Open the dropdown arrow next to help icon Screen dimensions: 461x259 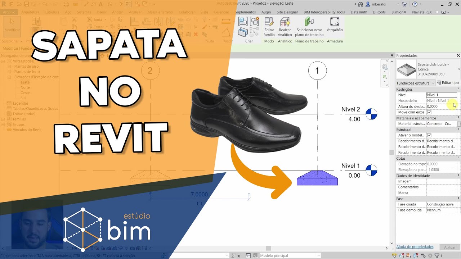[420, 4]
